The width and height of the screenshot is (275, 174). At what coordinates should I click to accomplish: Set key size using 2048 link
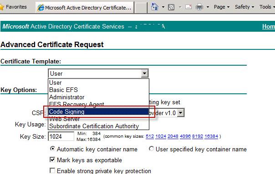(173, 136)
